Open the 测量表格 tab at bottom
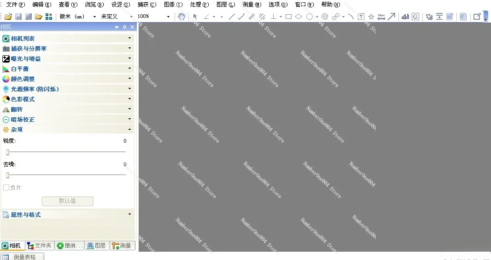The width and height of the screenshot is (491, 260). 22,257
